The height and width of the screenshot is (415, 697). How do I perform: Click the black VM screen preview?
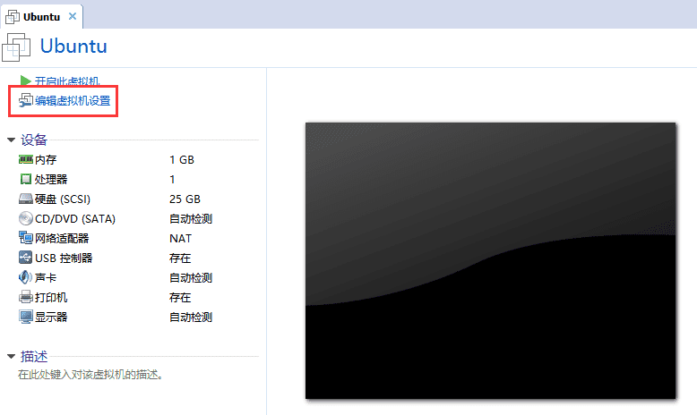tap(490, 260)
